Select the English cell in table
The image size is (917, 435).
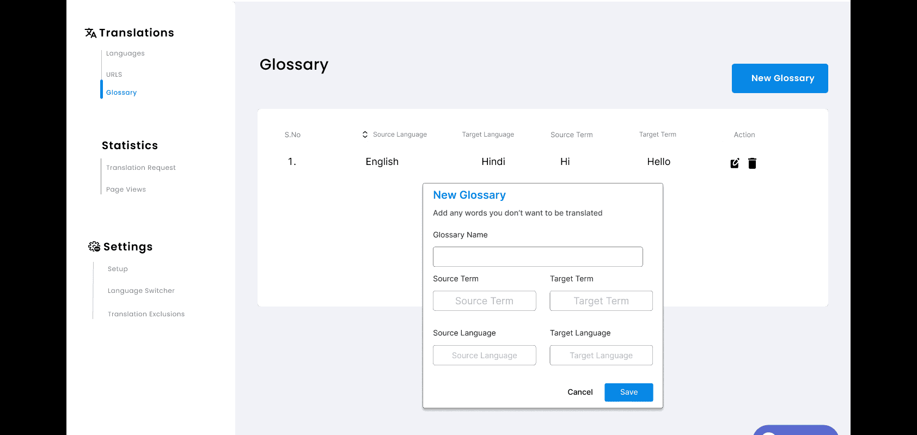(382, 162)
